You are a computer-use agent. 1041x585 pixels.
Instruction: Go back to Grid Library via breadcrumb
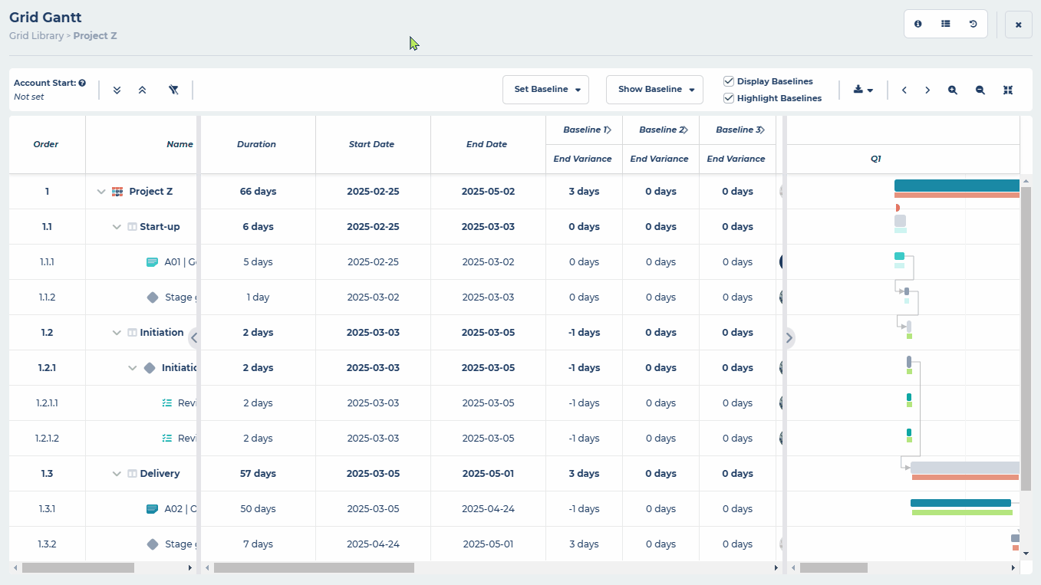point(35,35)
